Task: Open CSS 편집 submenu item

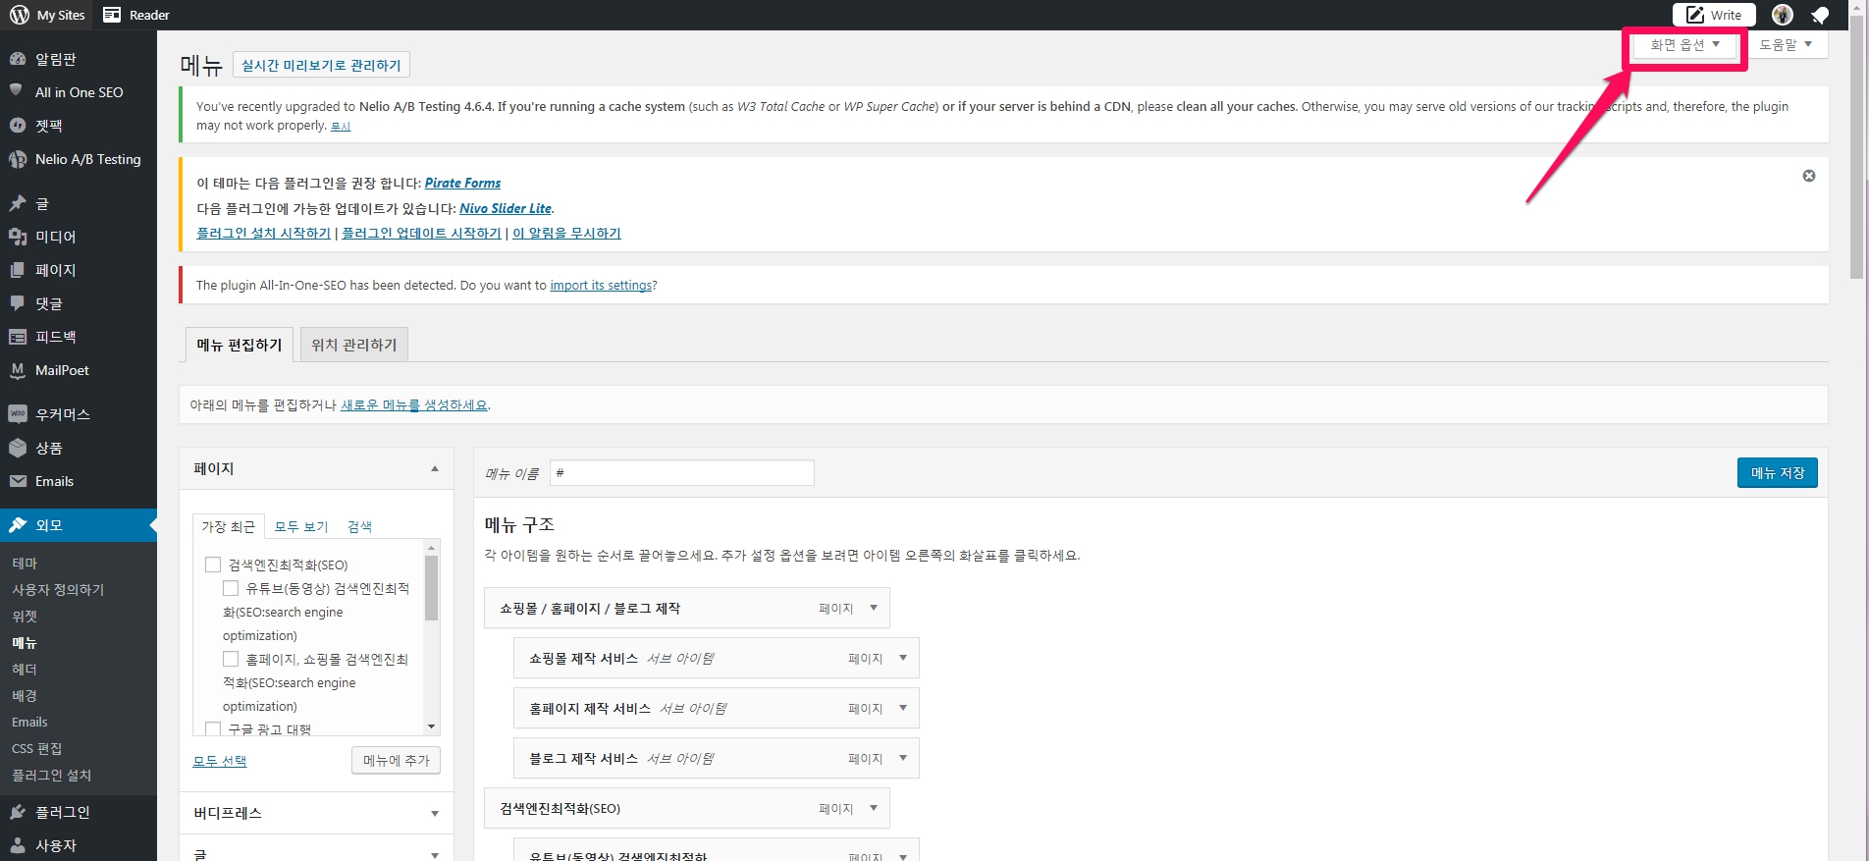Action: [37, 749]
